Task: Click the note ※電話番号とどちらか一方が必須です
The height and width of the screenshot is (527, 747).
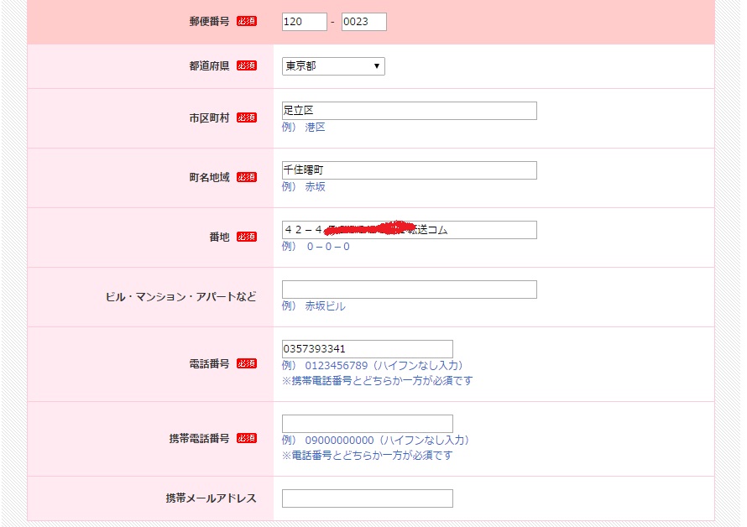Action: coord(368,456)
